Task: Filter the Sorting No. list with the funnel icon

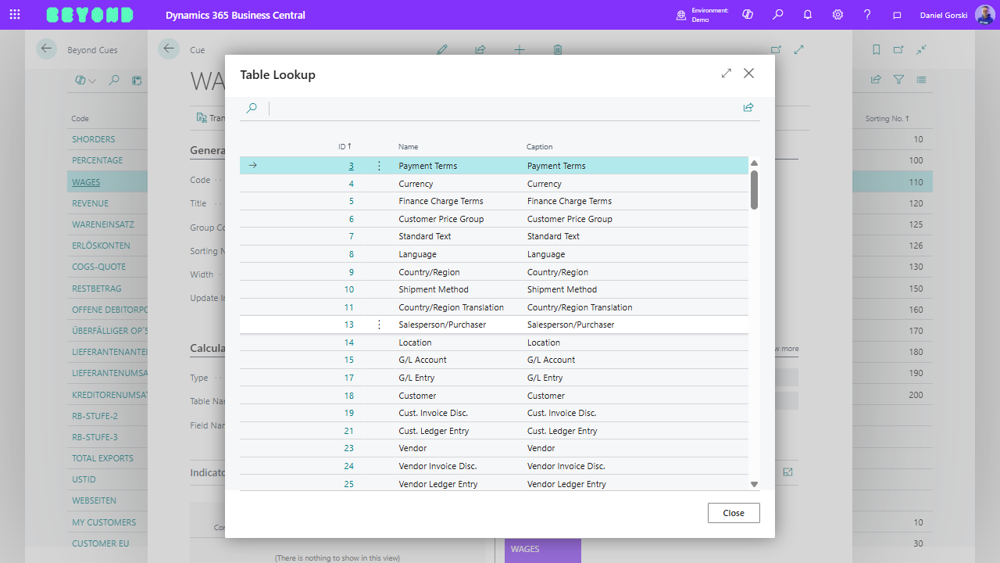Action: (x=898, y=79)
